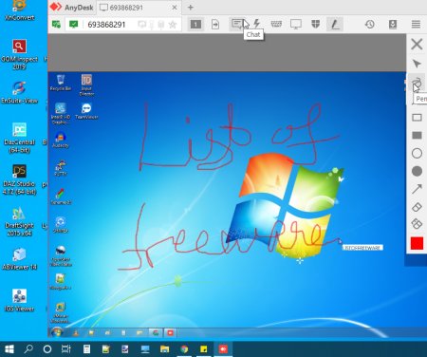The image size is (427, 357).
Task: Open the keyboard settings icon
Action: coord(276,24)
